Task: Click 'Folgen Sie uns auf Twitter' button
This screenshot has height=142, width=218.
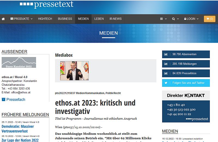Action: [186, 83]
